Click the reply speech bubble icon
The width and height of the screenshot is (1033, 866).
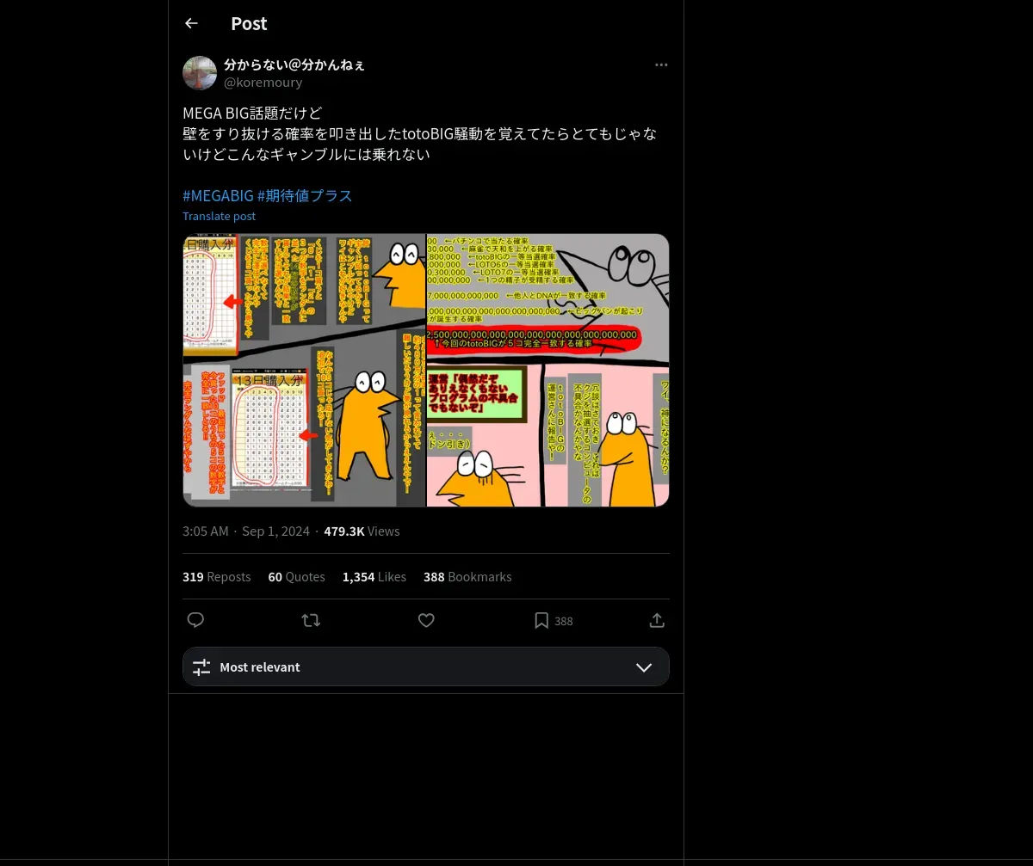click(195, 620)
